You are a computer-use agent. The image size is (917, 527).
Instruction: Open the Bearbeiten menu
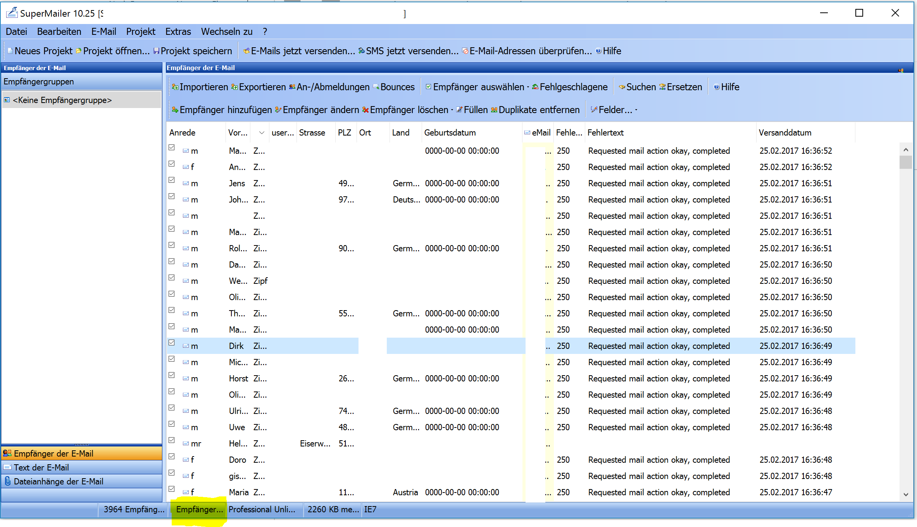(x=59, y=32)
